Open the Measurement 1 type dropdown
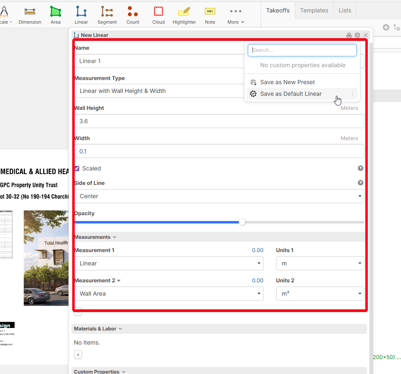The image size is (401, 374). click(169, 263)
